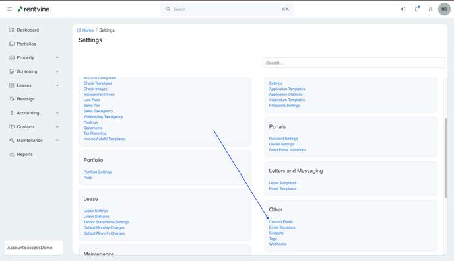Open the Snippets link

pos(276,233)
